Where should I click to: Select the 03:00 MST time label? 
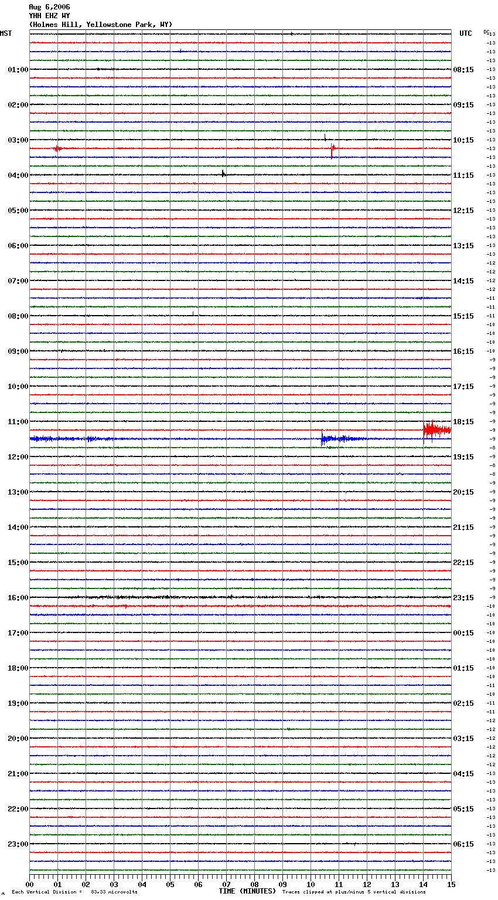tap(18, 140)
